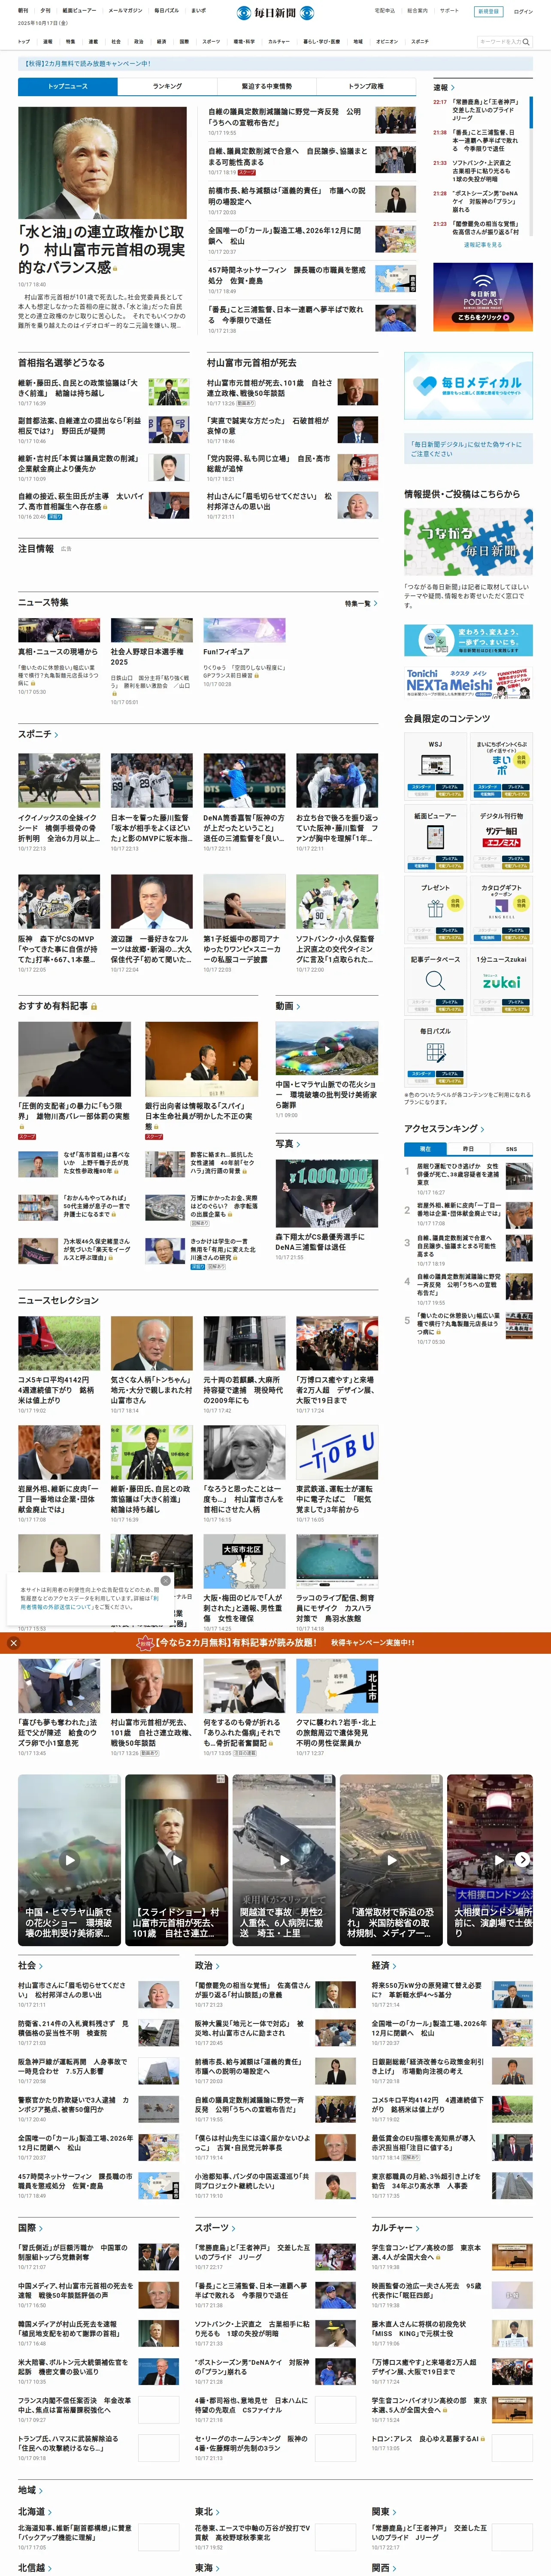Open the 変わろう、変えよう mainichi banner

pos(468,640)
